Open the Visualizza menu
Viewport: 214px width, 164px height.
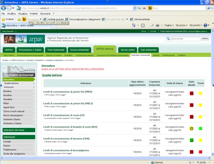pyautogui.click(x=22, y=14)
